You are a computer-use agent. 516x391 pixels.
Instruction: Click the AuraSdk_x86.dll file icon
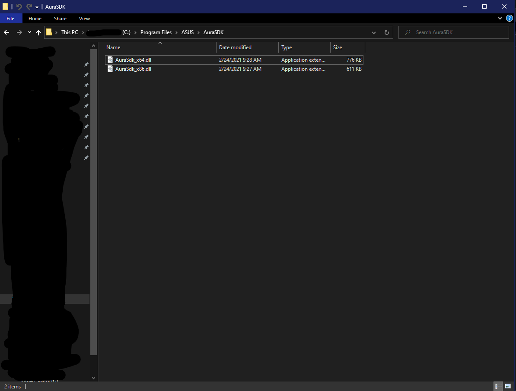(110, 69)
